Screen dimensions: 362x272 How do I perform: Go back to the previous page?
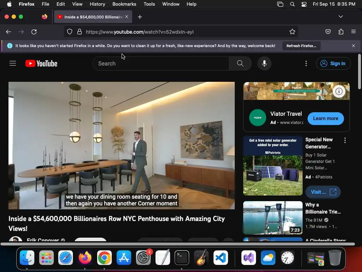coord(8,32)
